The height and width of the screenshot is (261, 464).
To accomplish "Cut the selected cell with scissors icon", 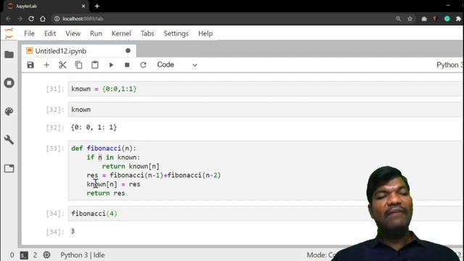I will [x=62, y=65].
